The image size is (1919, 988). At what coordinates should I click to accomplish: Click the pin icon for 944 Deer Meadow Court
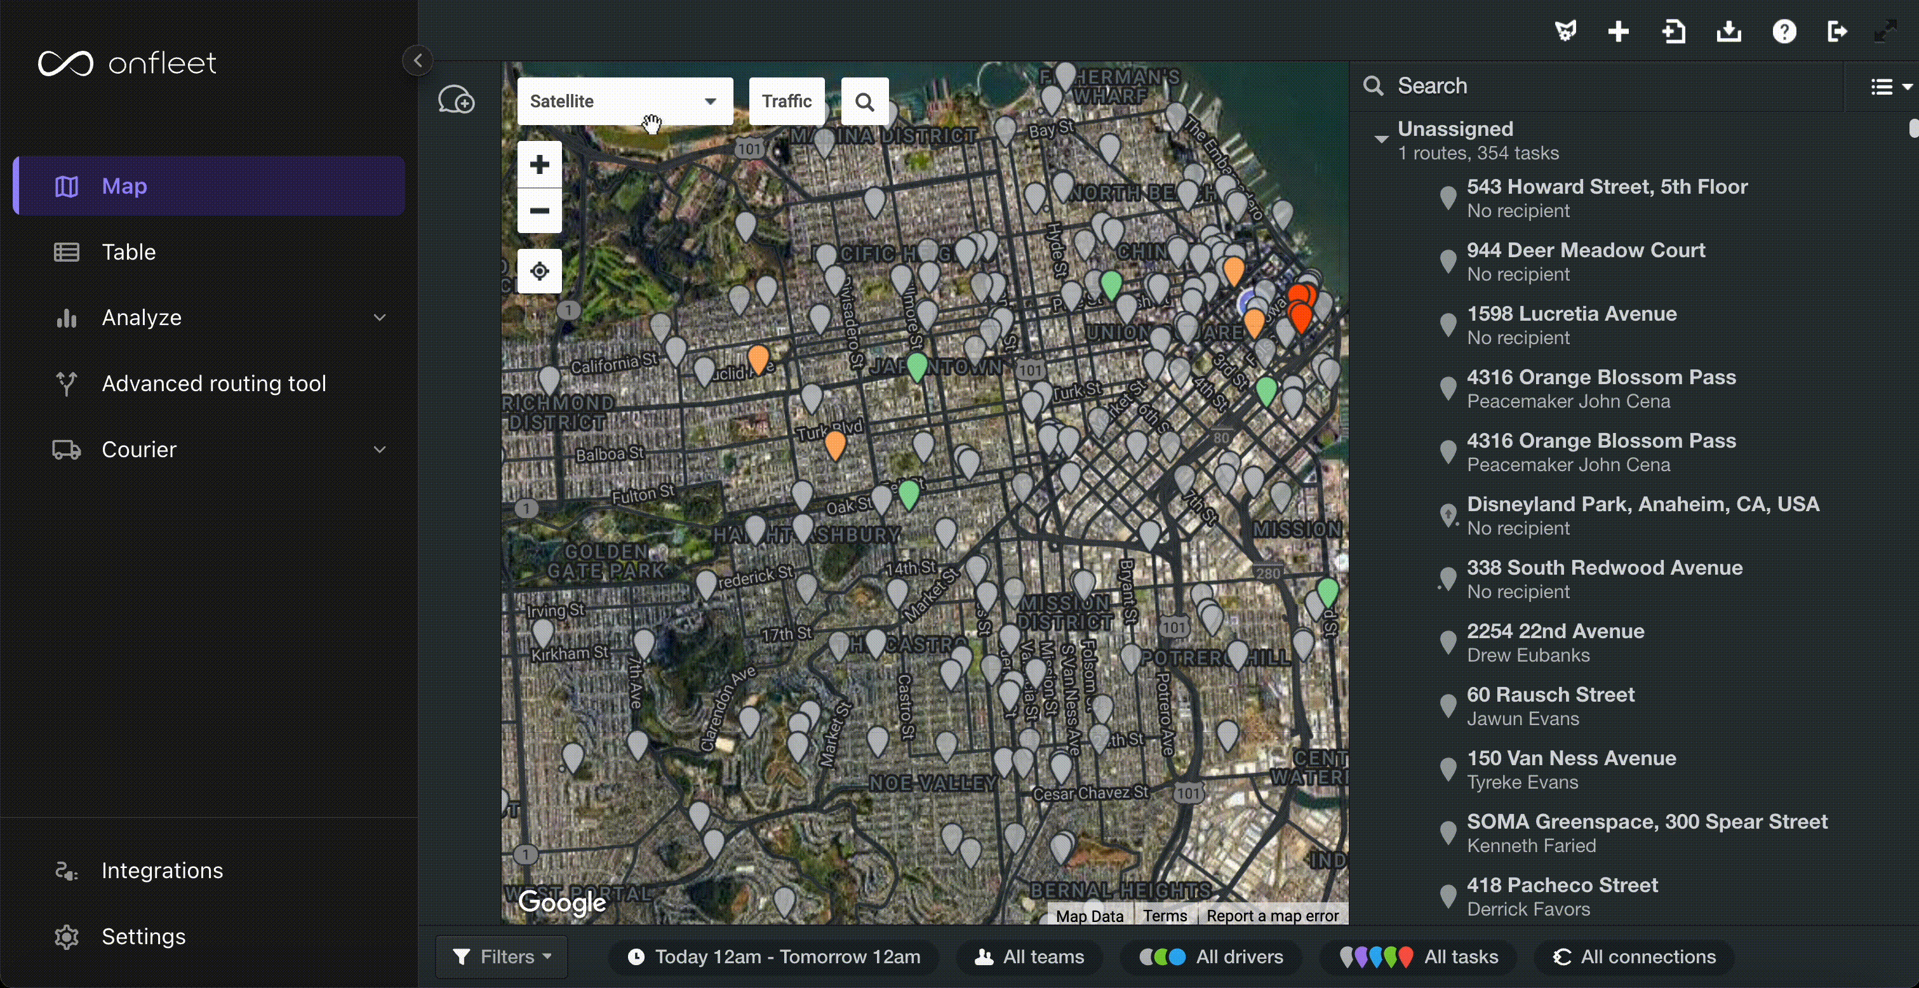point(1447,261)
